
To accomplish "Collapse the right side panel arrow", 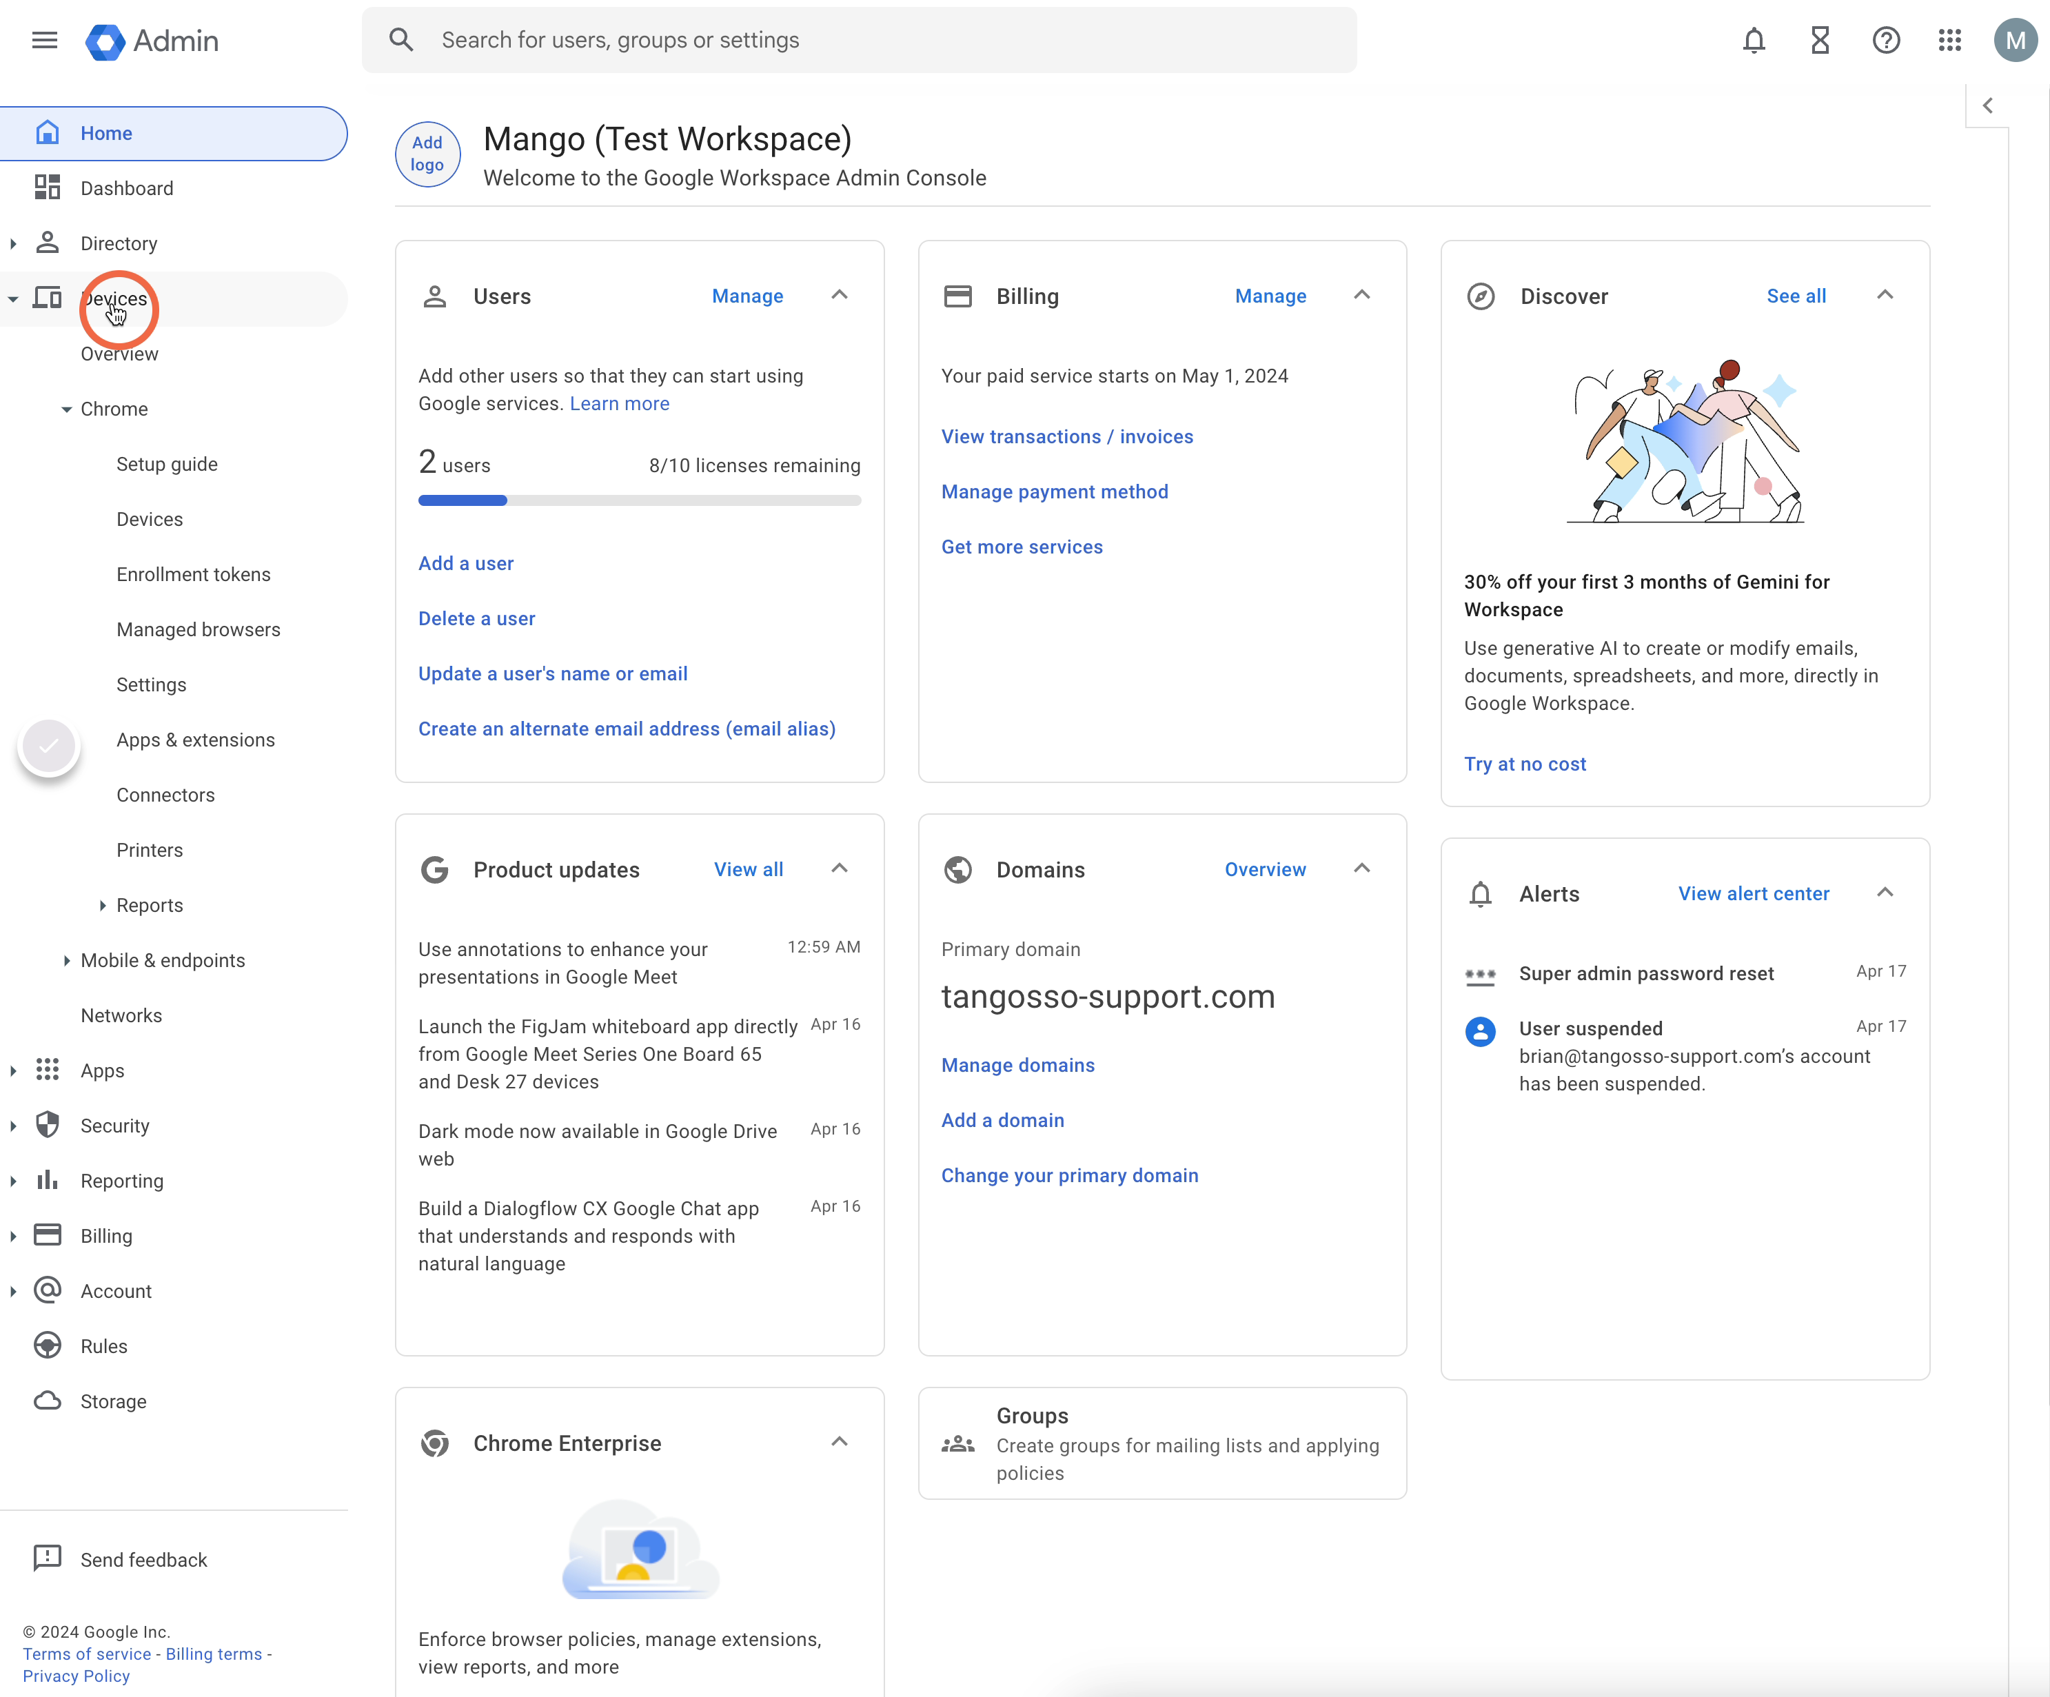I will 1987,105.
